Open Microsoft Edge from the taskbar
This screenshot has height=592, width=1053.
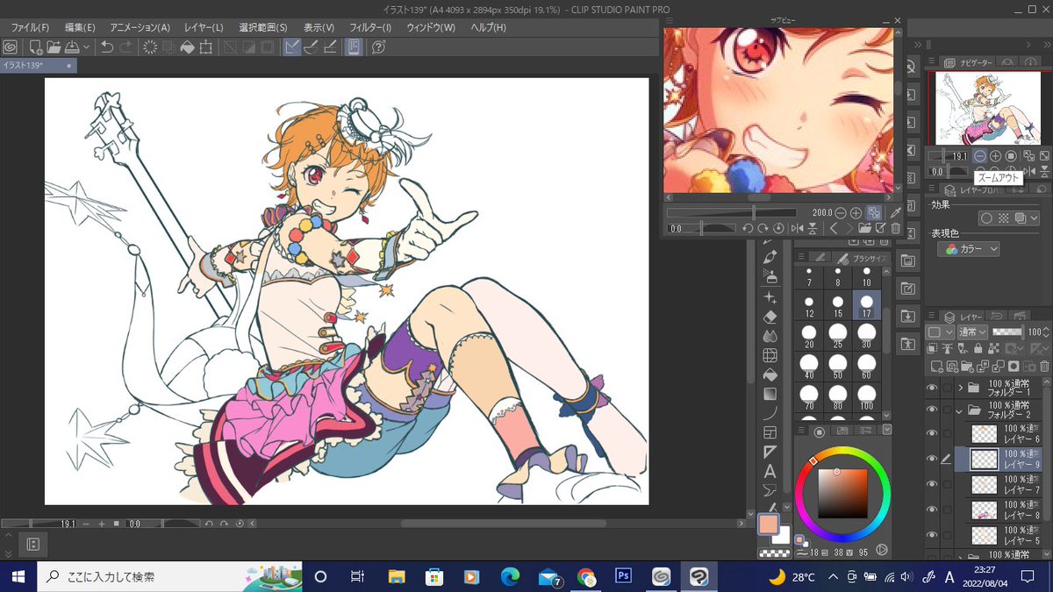coord(510,576)
